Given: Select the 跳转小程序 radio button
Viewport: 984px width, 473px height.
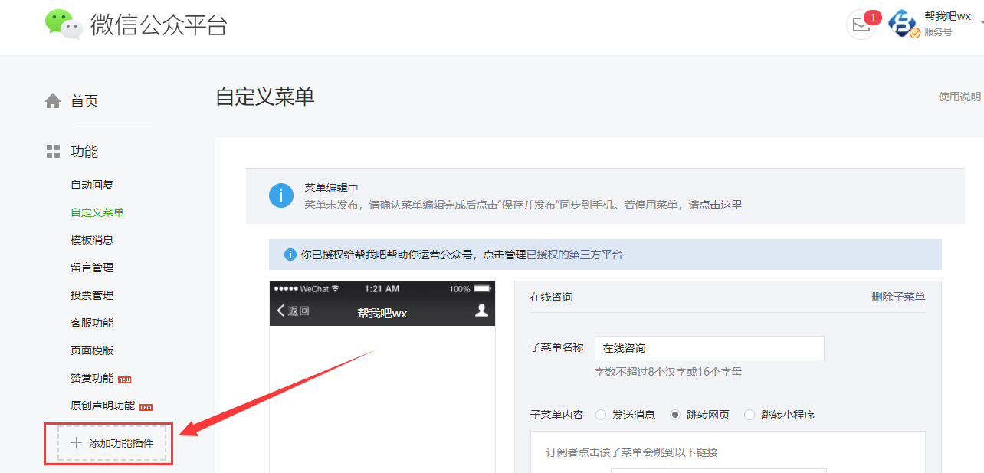Looking at the screenshot, I should point(749,415).
